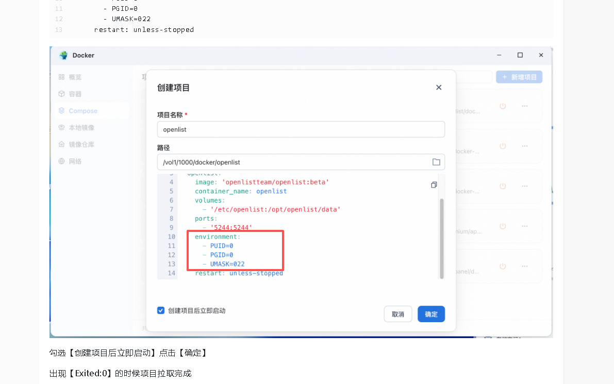Open the 概览 overview sidebar item
Viewport: 614px width, 384px height.
pos(70,77)
